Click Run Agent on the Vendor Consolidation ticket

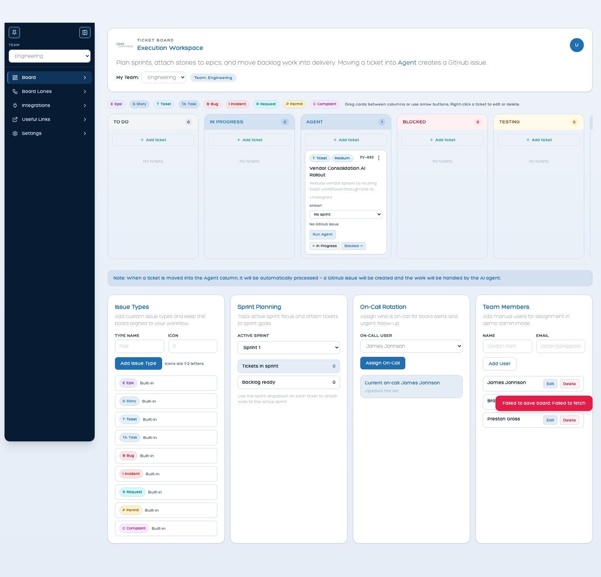click(x=322, y=234)
